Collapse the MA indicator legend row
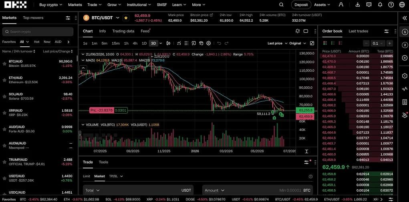The width and height of the screenshot is (409, 202). click(x=83, y=60)
